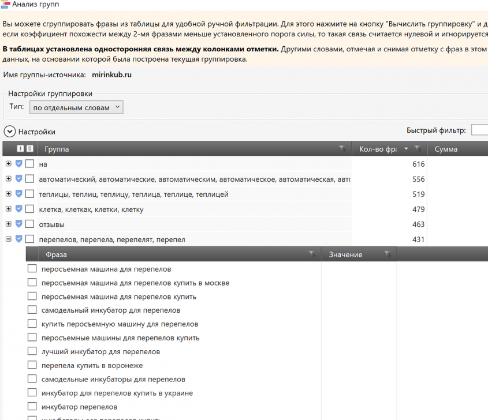Click the filter icon in Группа column header
488x420 pixels.
[x=342, y=149]
